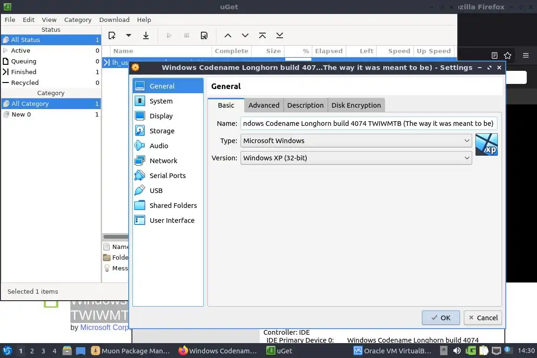Select Queuing status in uGet
The width and height of the screenshot is (537, 358).
point(51,62)
